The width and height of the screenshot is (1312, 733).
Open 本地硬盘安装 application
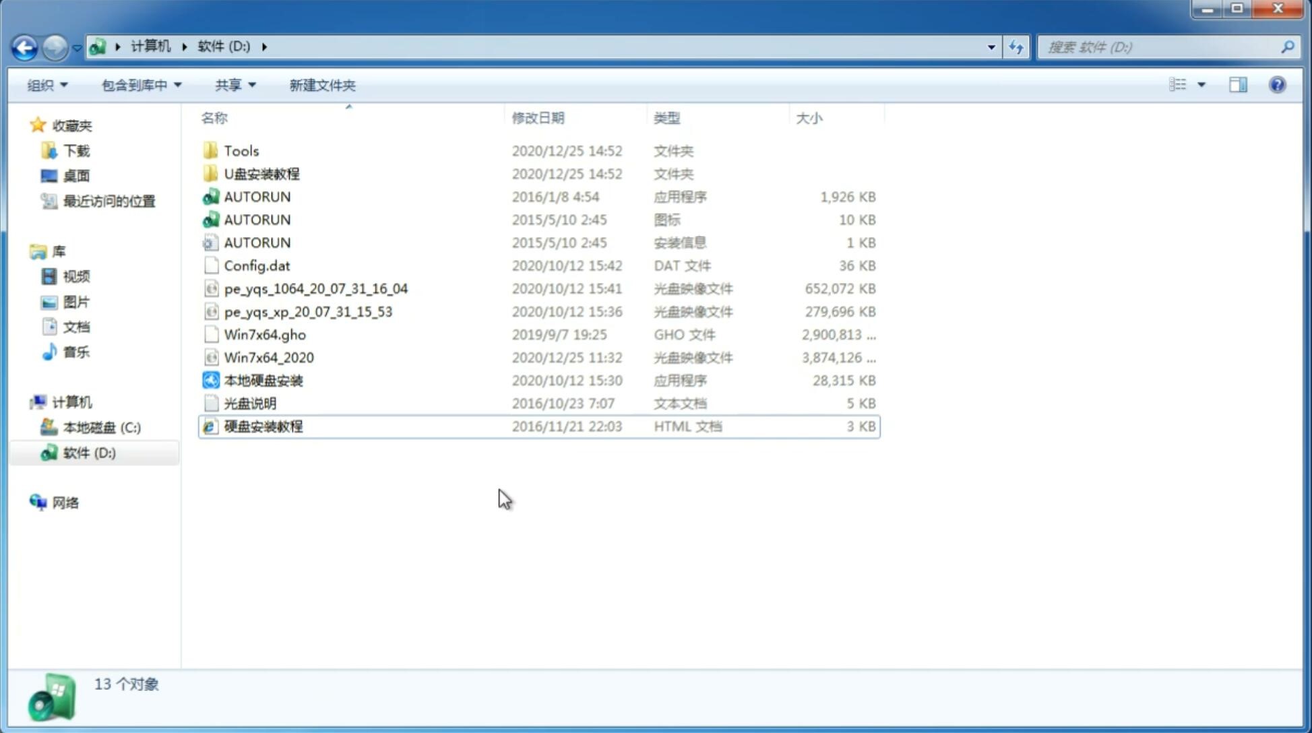[263, 380]
